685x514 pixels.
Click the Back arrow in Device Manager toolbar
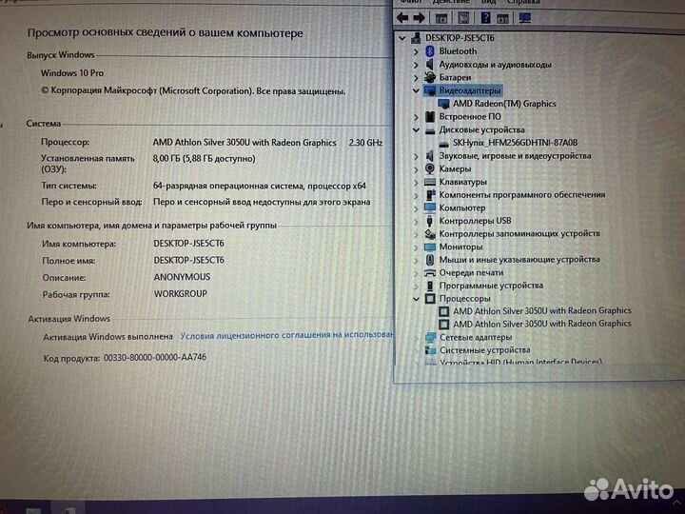[x=402, y=18]
